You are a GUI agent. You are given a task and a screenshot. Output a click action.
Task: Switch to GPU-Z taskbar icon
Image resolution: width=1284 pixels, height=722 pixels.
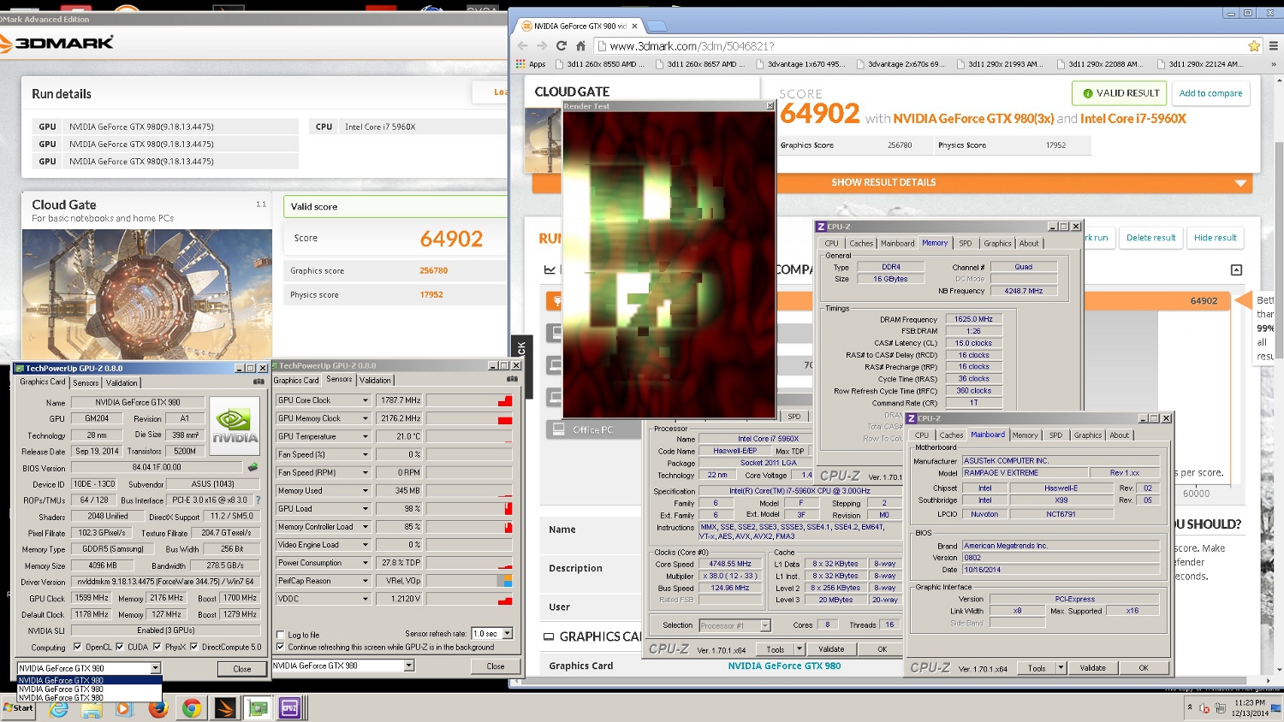coord(257,708)
